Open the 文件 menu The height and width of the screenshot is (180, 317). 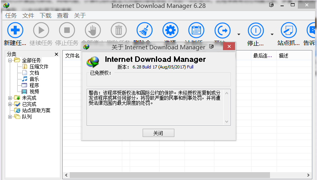pos(28,16)
